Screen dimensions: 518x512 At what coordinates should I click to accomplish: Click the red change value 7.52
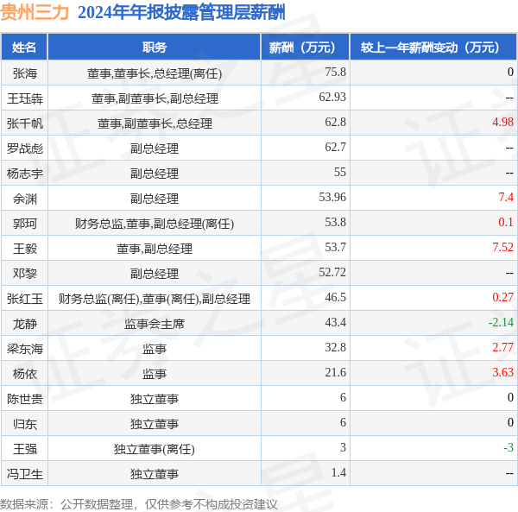click(502, 248)
